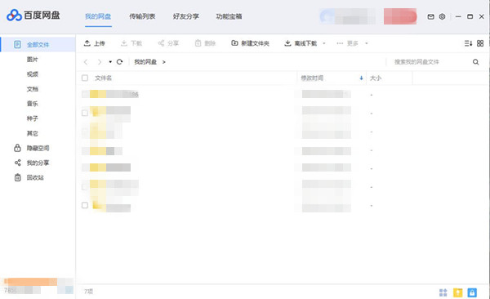The image size is (490, 299).
Task: Click the 回收站 trash can icon
Action: click(x=17, y=177)
